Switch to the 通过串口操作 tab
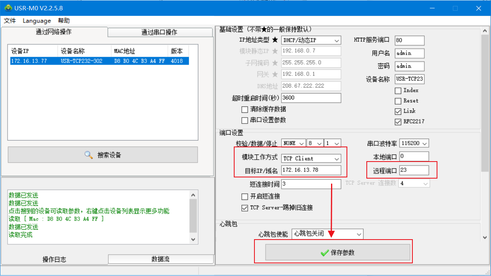The image size is (491, 276). 159,32
